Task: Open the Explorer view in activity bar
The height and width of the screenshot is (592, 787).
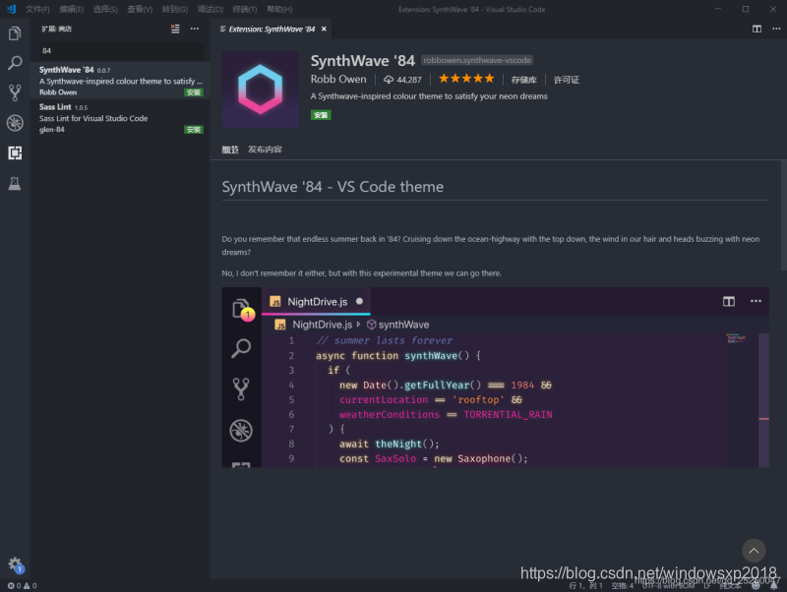Action: [15, 33]
